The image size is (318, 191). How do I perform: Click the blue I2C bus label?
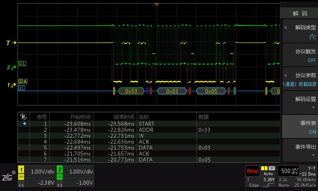21,88
